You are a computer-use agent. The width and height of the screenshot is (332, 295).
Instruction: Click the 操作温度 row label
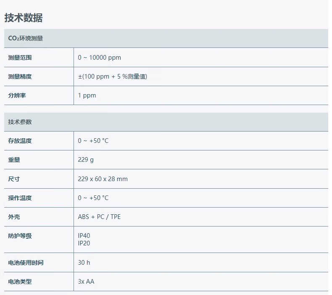tap(20, 198)
